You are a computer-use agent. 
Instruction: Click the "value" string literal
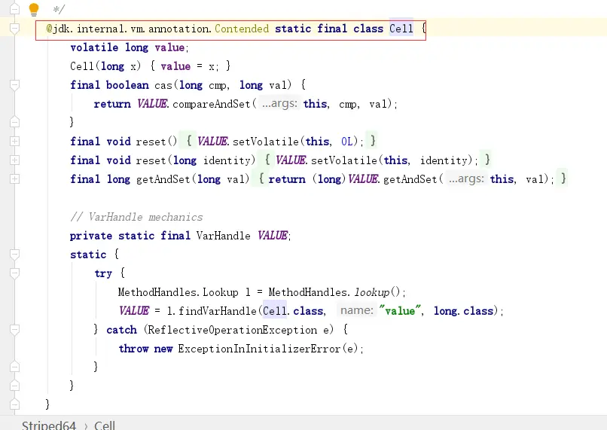click(x=400, y=311)
